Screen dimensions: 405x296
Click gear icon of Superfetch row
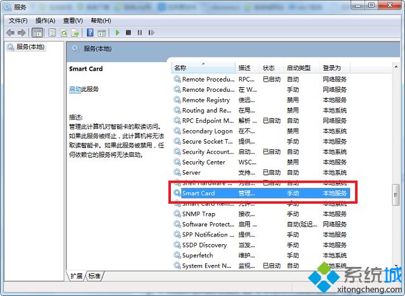point(177,255)
